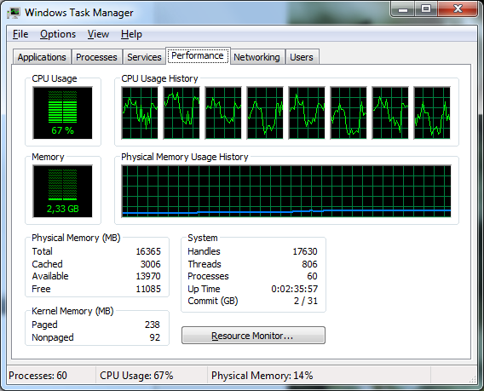Select the Performance tab

coord(198,56)
